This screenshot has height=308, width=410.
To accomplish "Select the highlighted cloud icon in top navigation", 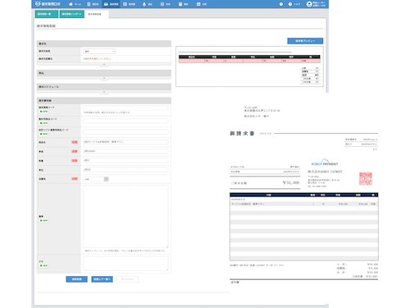I will [x=111, y=4].
